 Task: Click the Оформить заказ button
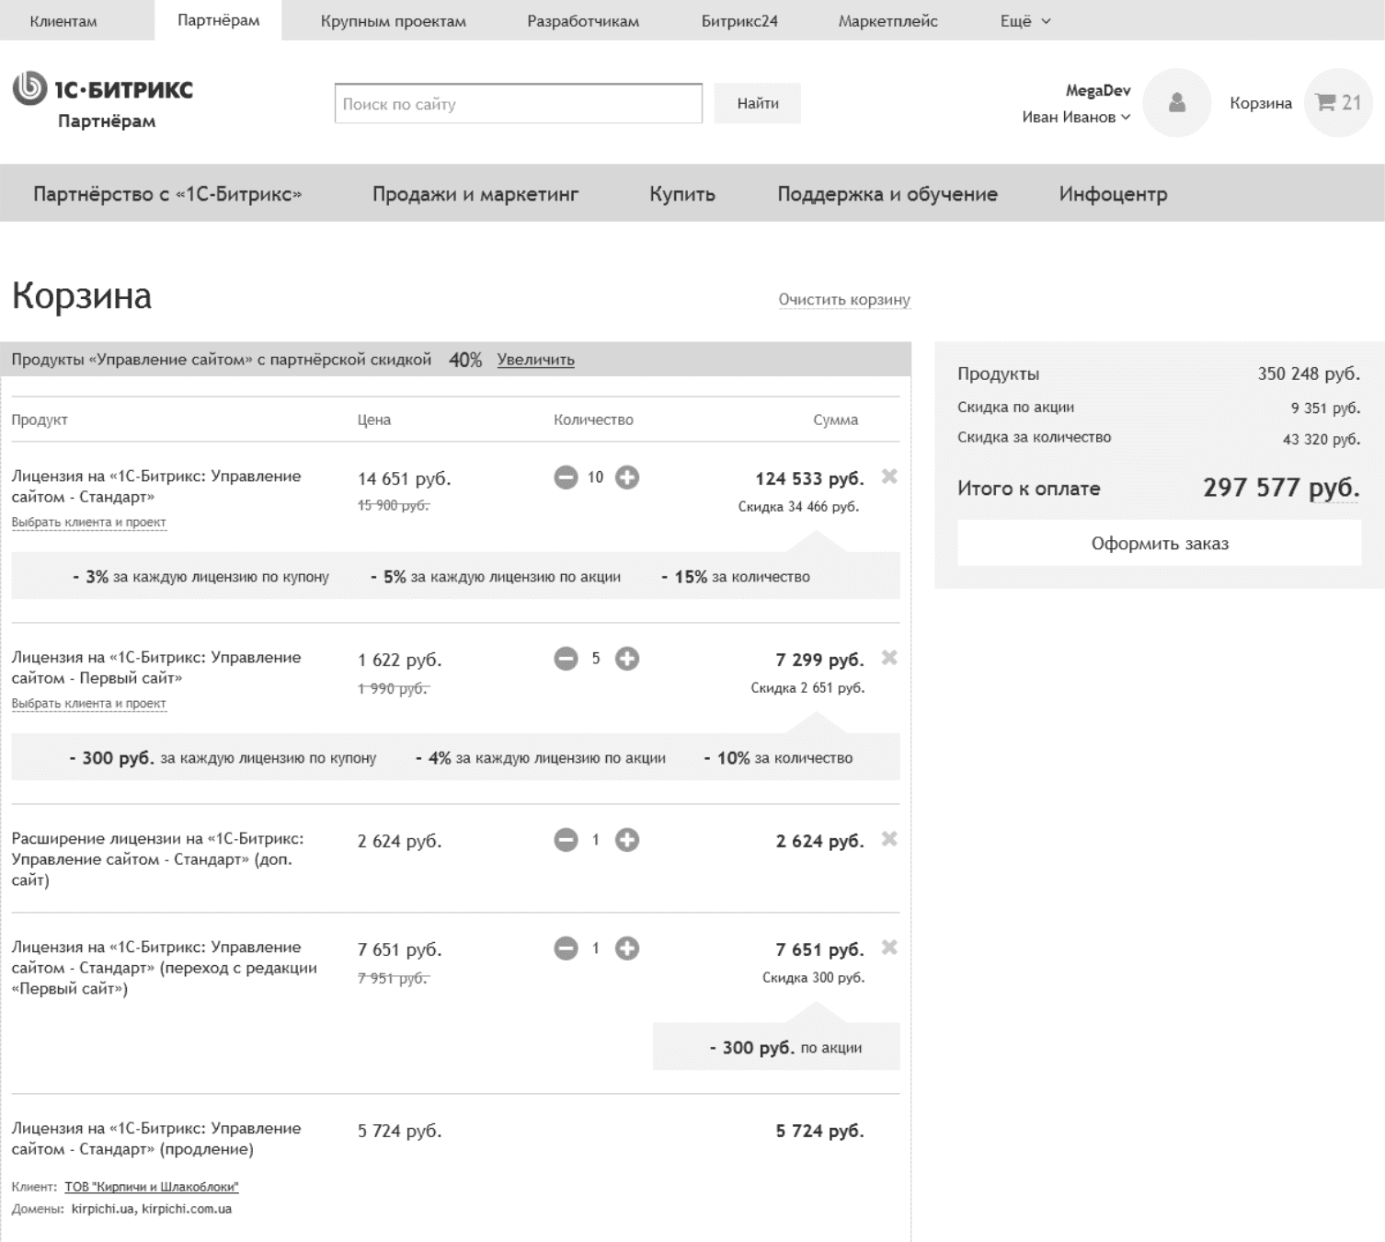pos(1160,543)
